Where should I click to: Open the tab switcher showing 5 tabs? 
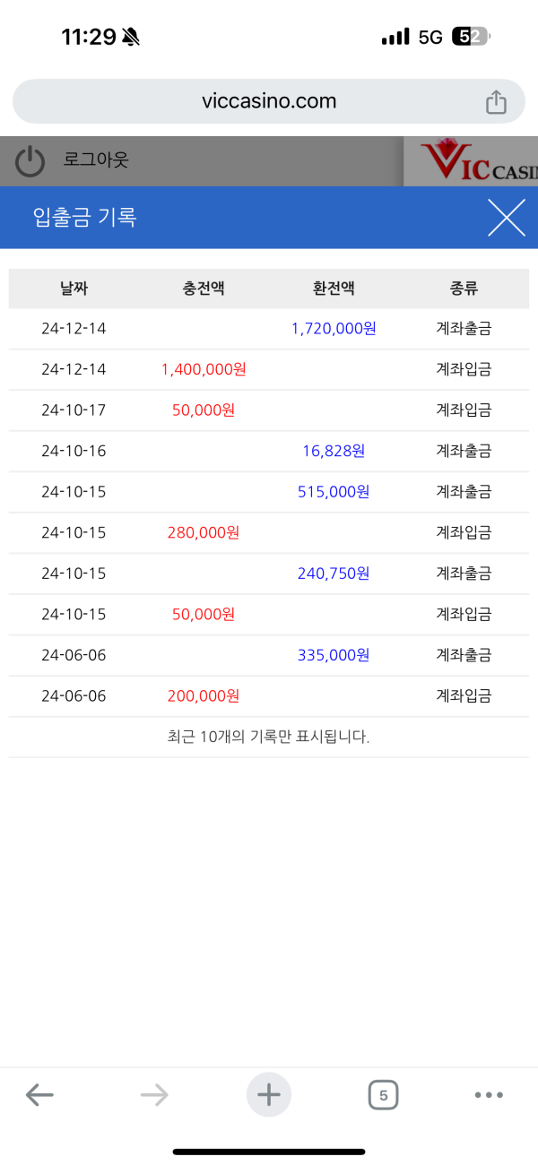tap(383, 1094)
